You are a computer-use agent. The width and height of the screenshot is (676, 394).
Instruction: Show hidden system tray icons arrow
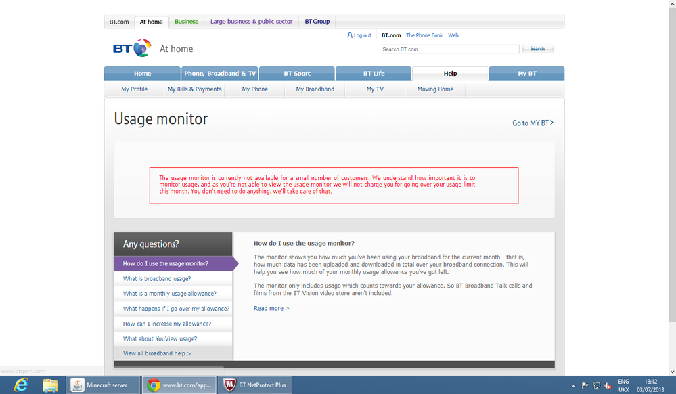tap(573, 385)
